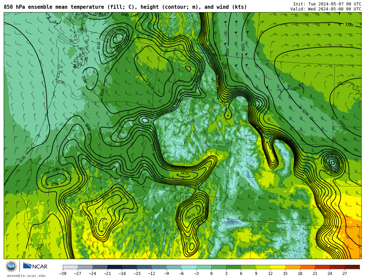Viewport: 365px width, 280px height.
Task: Pick the colorbar swatch between -30 and -27
Action: click(x=70, y=267)
